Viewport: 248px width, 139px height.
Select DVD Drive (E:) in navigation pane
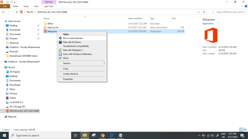[24, 111]
